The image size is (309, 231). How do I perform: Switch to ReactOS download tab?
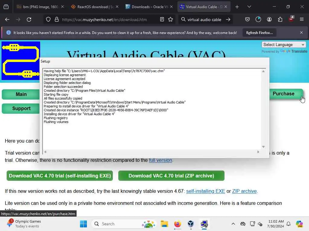pos(95,7)
